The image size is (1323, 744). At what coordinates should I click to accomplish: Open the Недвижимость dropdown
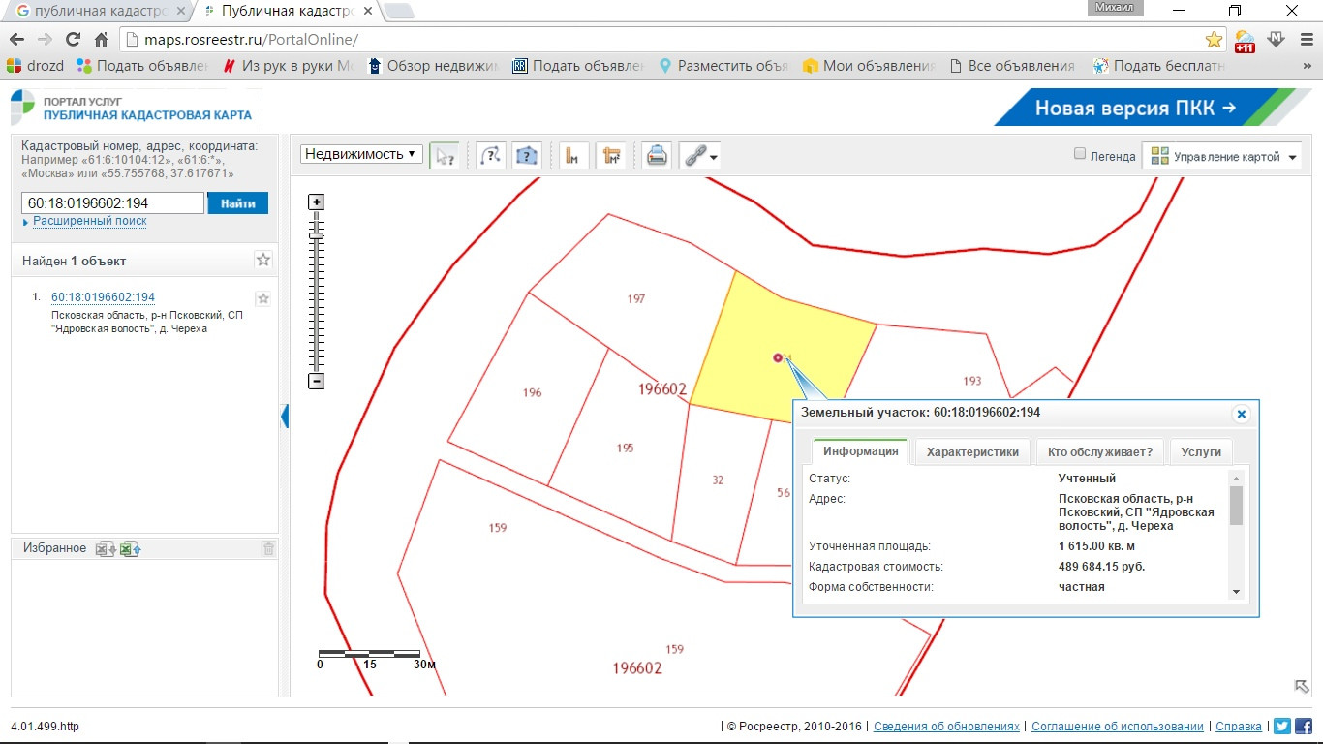pyautogui.click(x=361, y=154)
